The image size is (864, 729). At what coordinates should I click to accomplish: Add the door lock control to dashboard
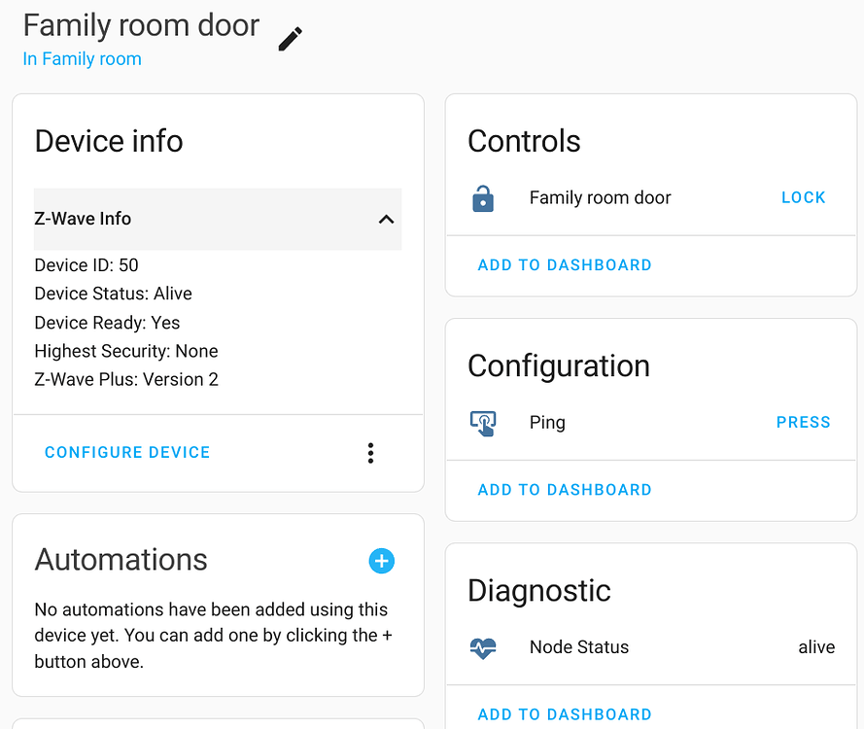coord(564,264)
